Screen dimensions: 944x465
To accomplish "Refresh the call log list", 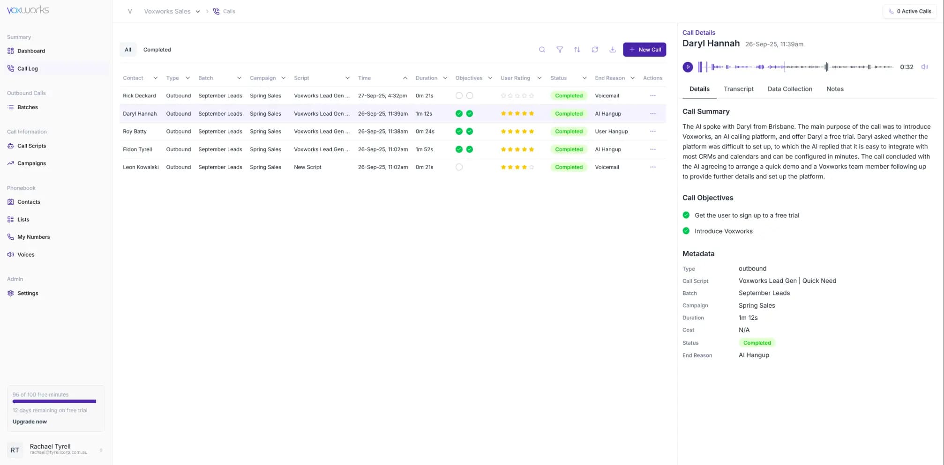I will coord(595,50).
